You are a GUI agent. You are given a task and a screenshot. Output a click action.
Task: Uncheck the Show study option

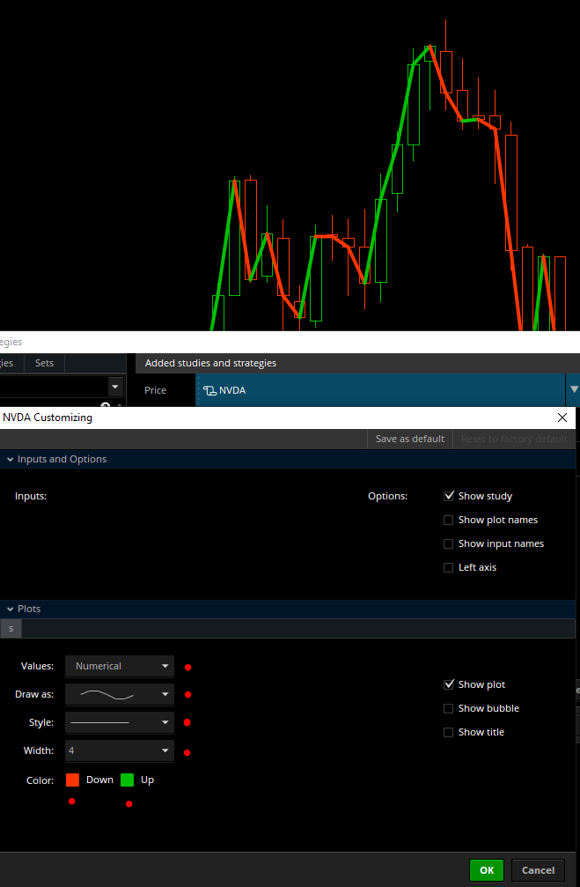[449, 497]
